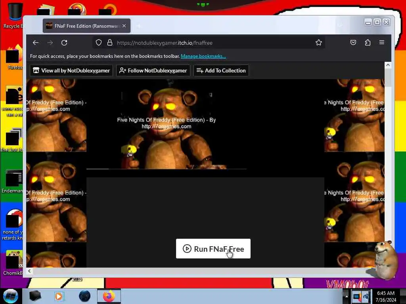
Task: Open the Manage bookmarks link
Action: [203, 56]
